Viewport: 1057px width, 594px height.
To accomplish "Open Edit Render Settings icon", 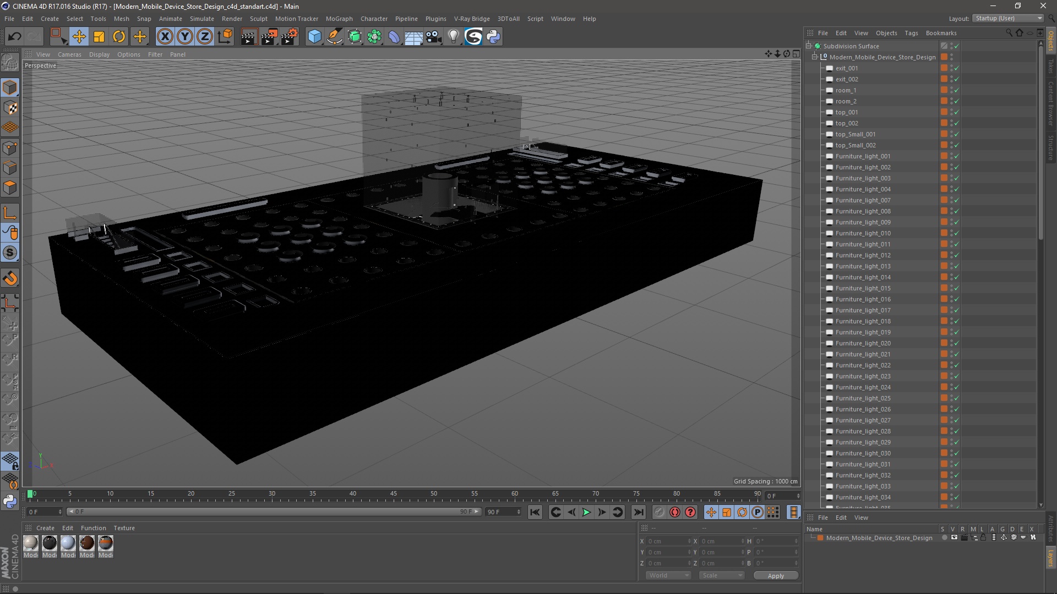I will pos(290,37).
